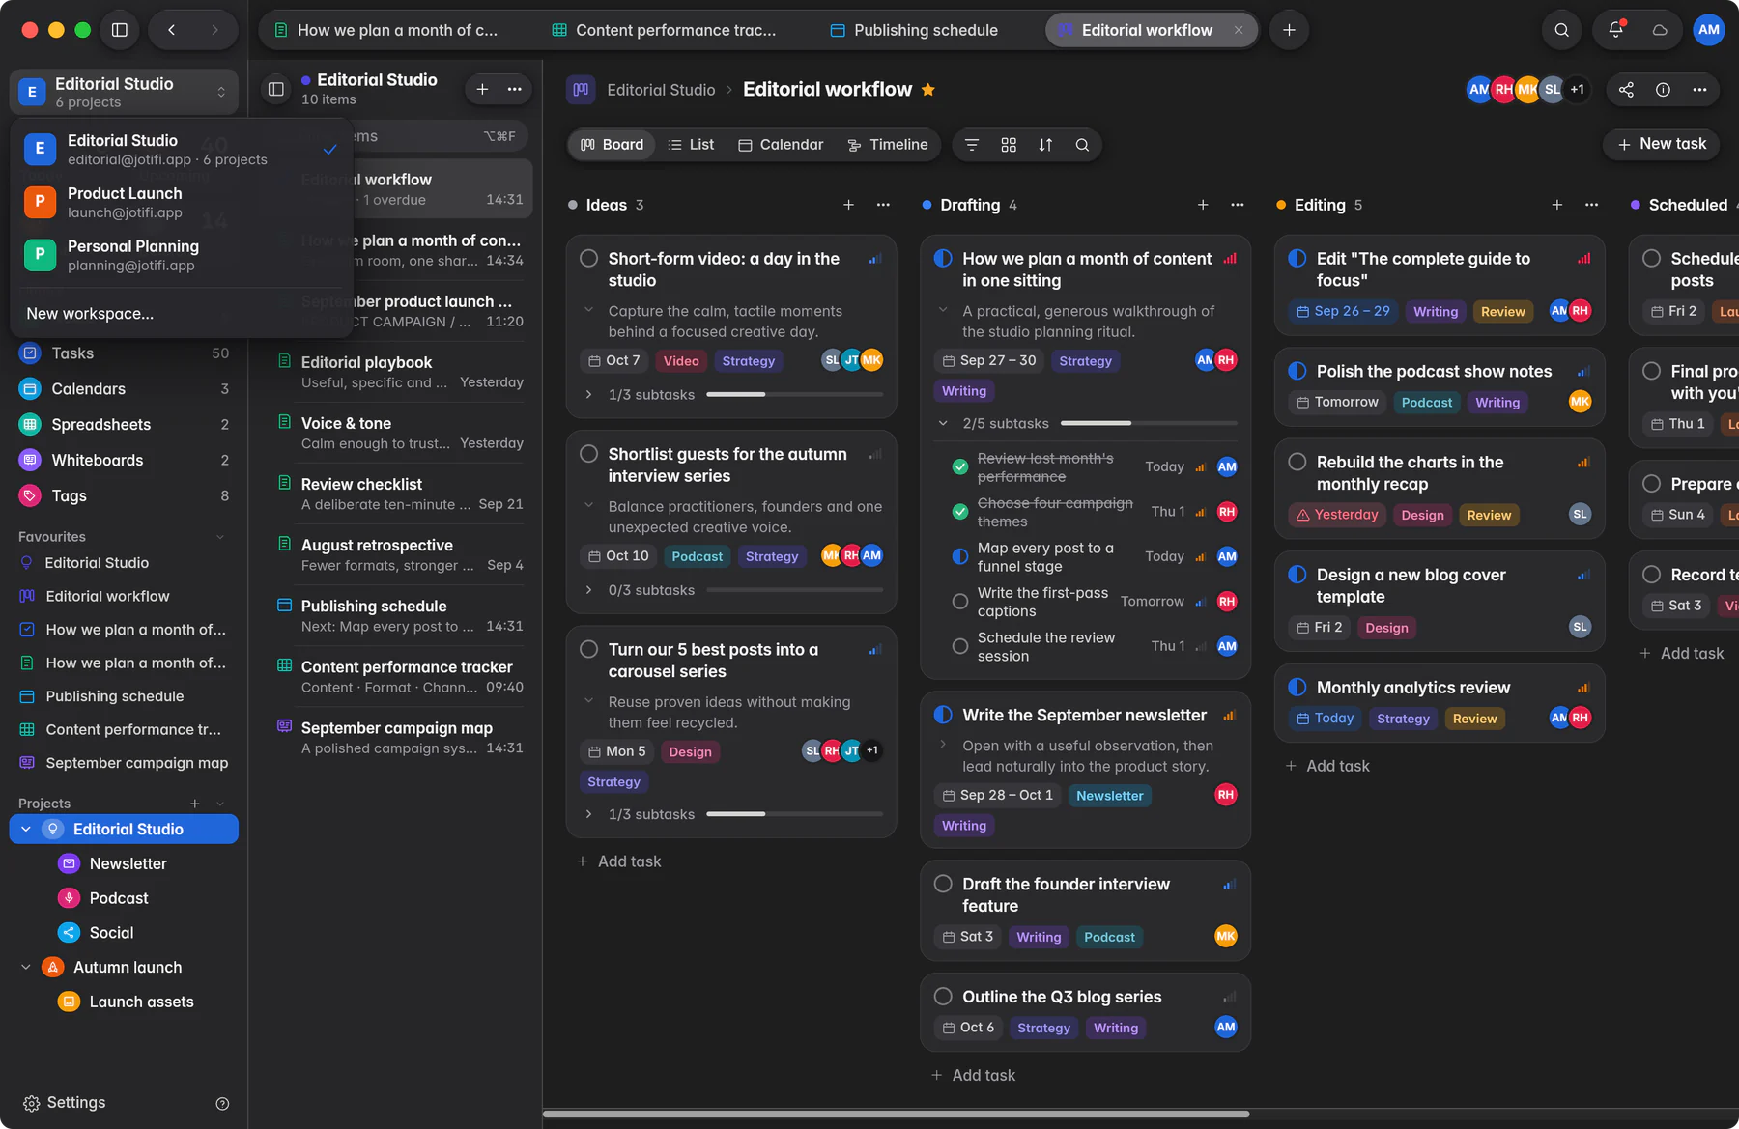The height and width of the screenshot is (1129, 1739).
Task: Click the sort arrows icon in toolbar
Action: click(1045, 145)
